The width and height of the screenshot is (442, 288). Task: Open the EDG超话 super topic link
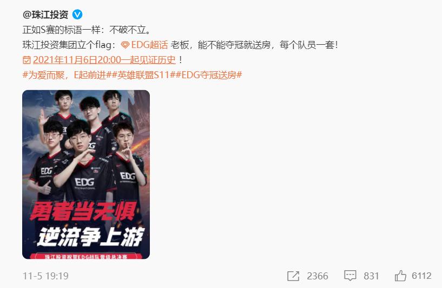(x=149, y=45)
